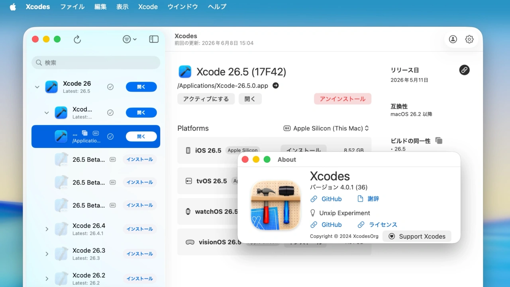Viewport: 510px width, 287px height.
Task: Open 謝辞 acknowledgements link
Action: (x=368, y=199)
